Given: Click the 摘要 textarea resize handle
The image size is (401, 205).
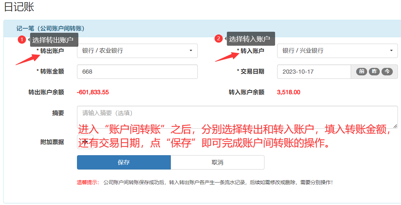Looking at the screenshot, I should 396,126.
